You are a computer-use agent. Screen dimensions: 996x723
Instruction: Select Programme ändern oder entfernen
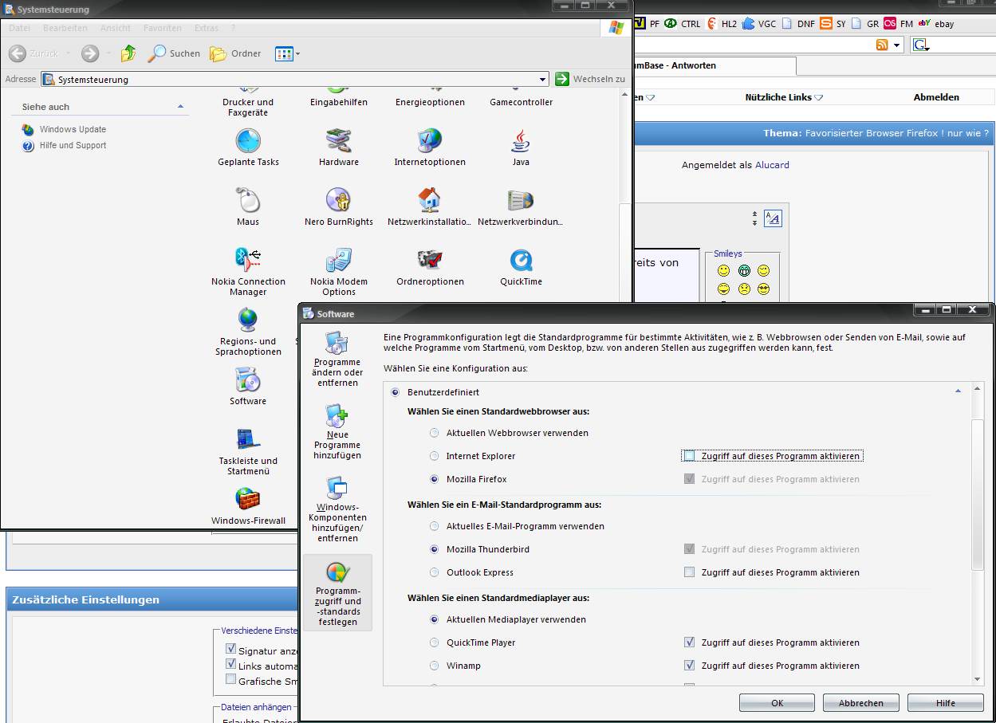[337, 359]
